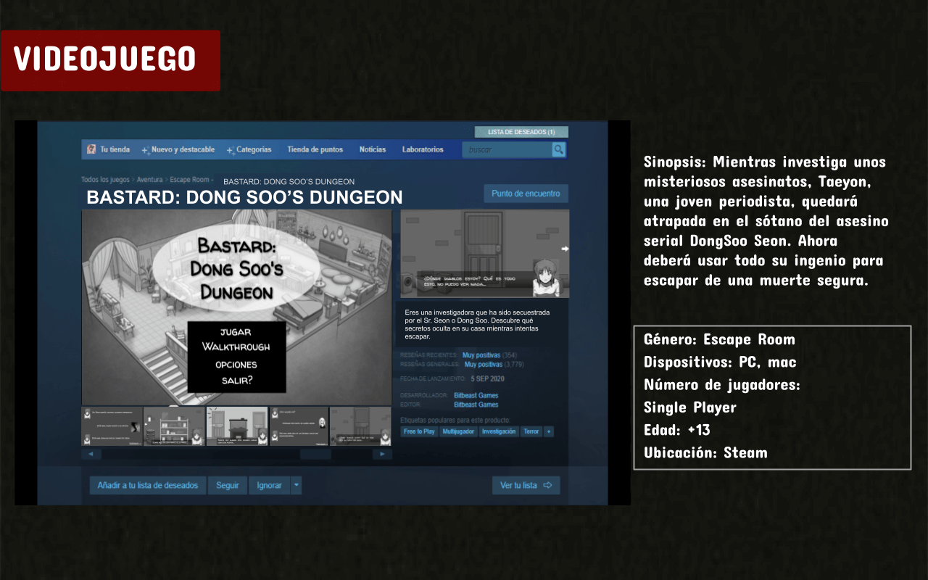The height and width of the screenshot is (580, 928).
Task: Open the Tu tienda menu
Action: click(x=114, y=149)
